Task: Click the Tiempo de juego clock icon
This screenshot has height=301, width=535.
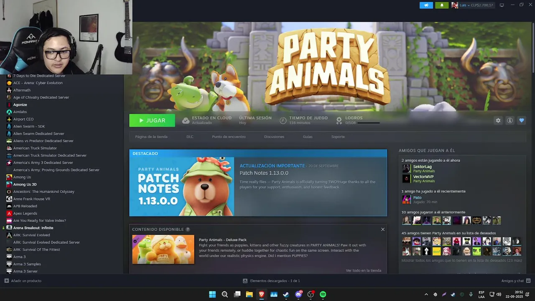Action: coord(283,120)
